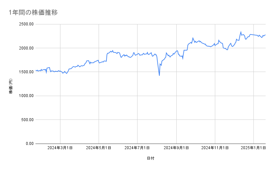The height and width of the screenshot is (169, 274).
Task: Click the 0.00 y-axis label
Action: pos(28,144)
